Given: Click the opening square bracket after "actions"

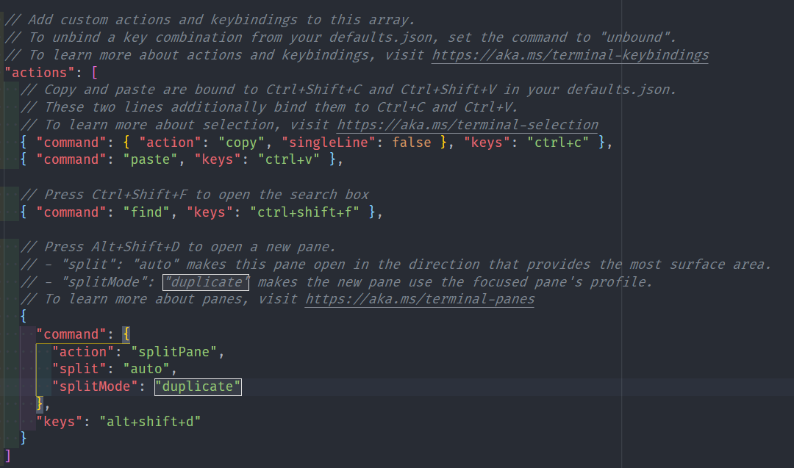Looking at the screenshot, I should (x=94, y=73).
